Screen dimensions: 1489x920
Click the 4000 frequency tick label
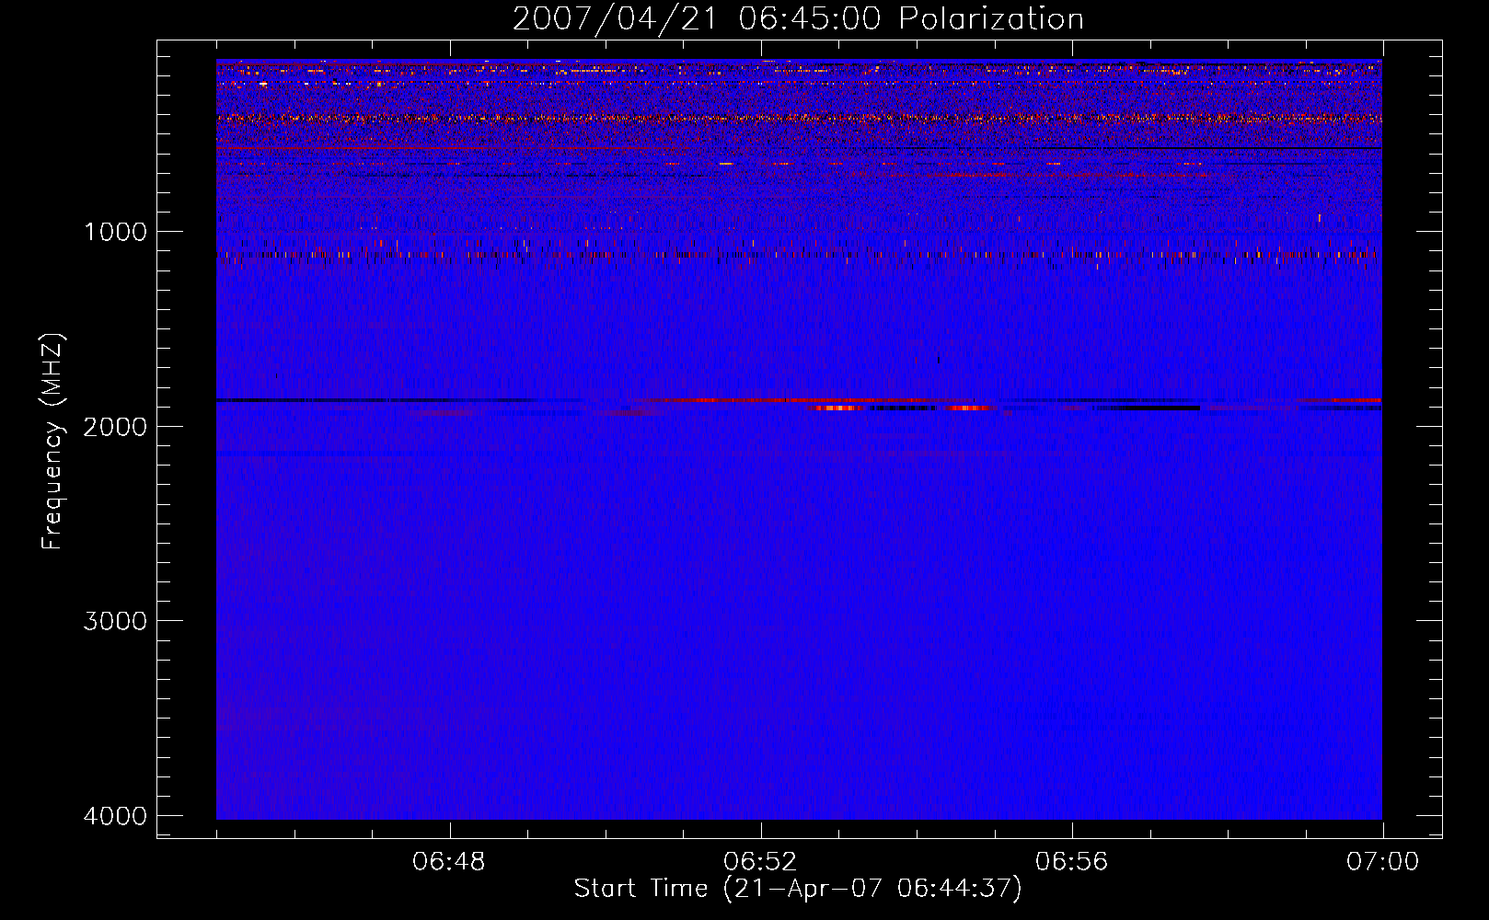tap(115, 816)
